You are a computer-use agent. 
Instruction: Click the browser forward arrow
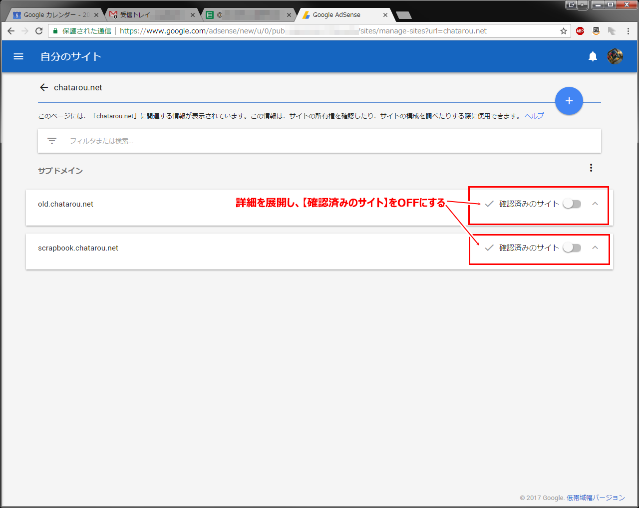25,31
